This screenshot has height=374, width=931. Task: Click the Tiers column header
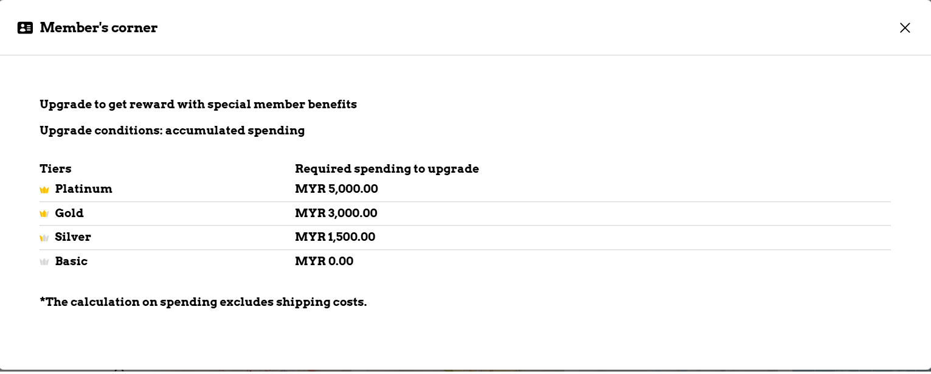55,169
